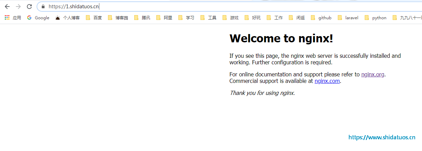Screen dimensions: 422x151
Task: Show the 工具 bookmark folder contents
Action: click(208, 18)
